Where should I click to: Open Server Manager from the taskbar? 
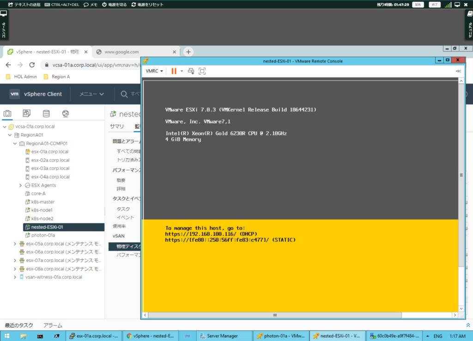224,335
